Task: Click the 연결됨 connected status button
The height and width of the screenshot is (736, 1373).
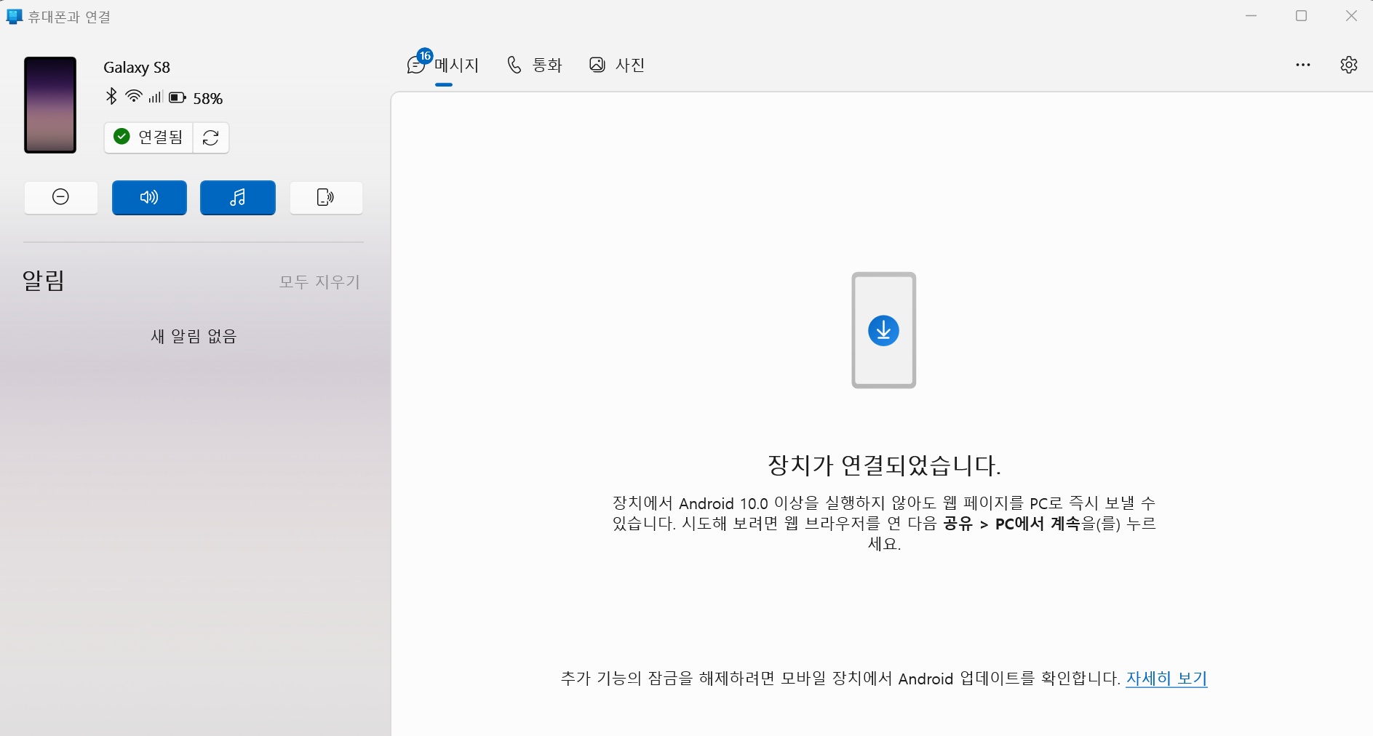Action: pyautogui.click(x=149, y=137)
